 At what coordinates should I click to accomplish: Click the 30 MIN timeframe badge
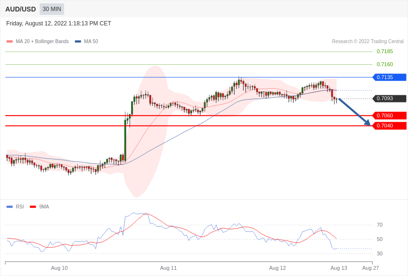(52, 9)
